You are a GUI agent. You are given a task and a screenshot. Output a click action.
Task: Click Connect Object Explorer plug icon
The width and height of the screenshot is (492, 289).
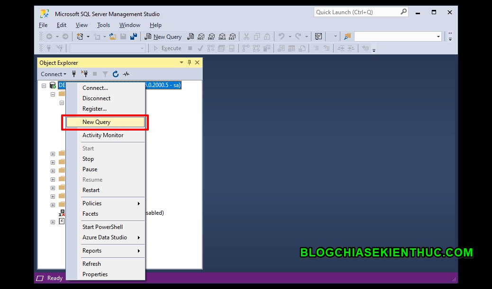point(74,74)
